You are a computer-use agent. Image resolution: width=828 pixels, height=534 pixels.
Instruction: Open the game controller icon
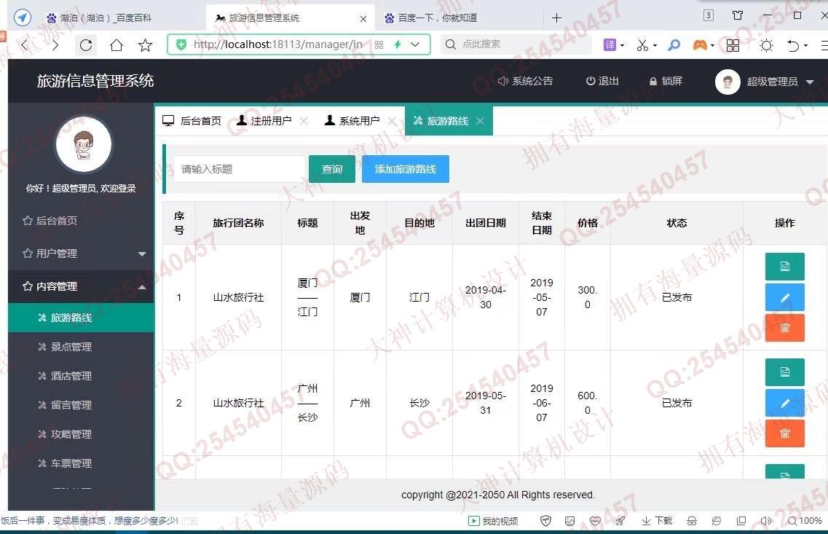(x=701, y=45)
